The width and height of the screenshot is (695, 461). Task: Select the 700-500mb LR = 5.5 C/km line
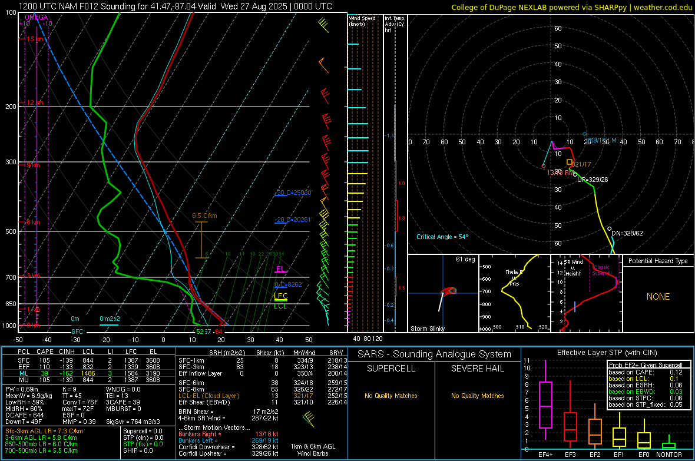point(41,450)
